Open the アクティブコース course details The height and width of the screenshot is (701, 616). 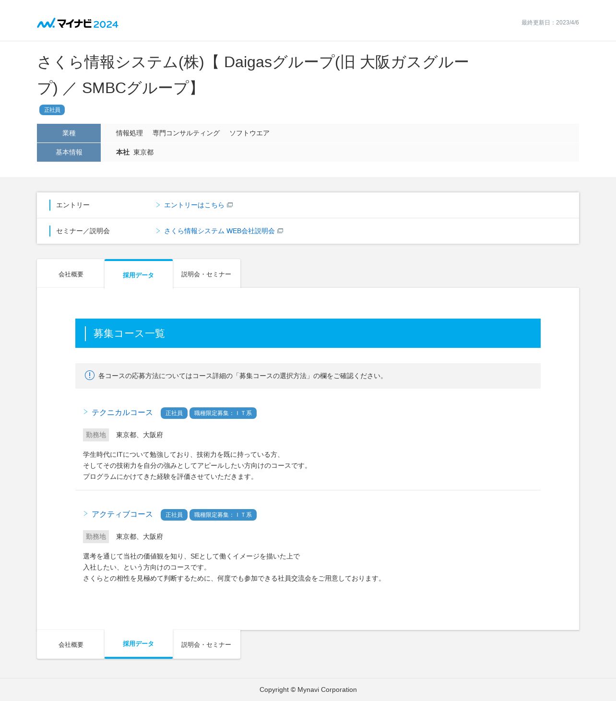pos(122,514)
